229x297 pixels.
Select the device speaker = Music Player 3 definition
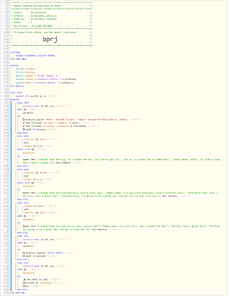37,75
